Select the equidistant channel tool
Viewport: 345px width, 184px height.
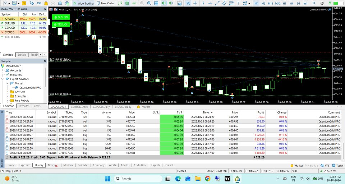[x=224, y=3]
